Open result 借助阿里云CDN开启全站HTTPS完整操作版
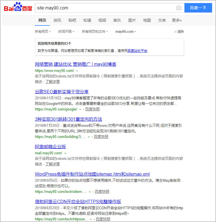 point(78,202)
